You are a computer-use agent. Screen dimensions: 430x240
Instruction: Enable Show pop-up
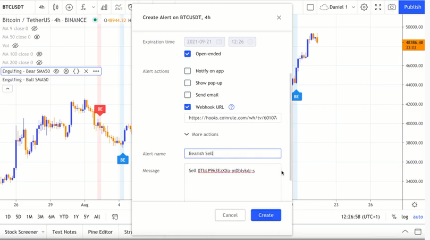[188, 83]
